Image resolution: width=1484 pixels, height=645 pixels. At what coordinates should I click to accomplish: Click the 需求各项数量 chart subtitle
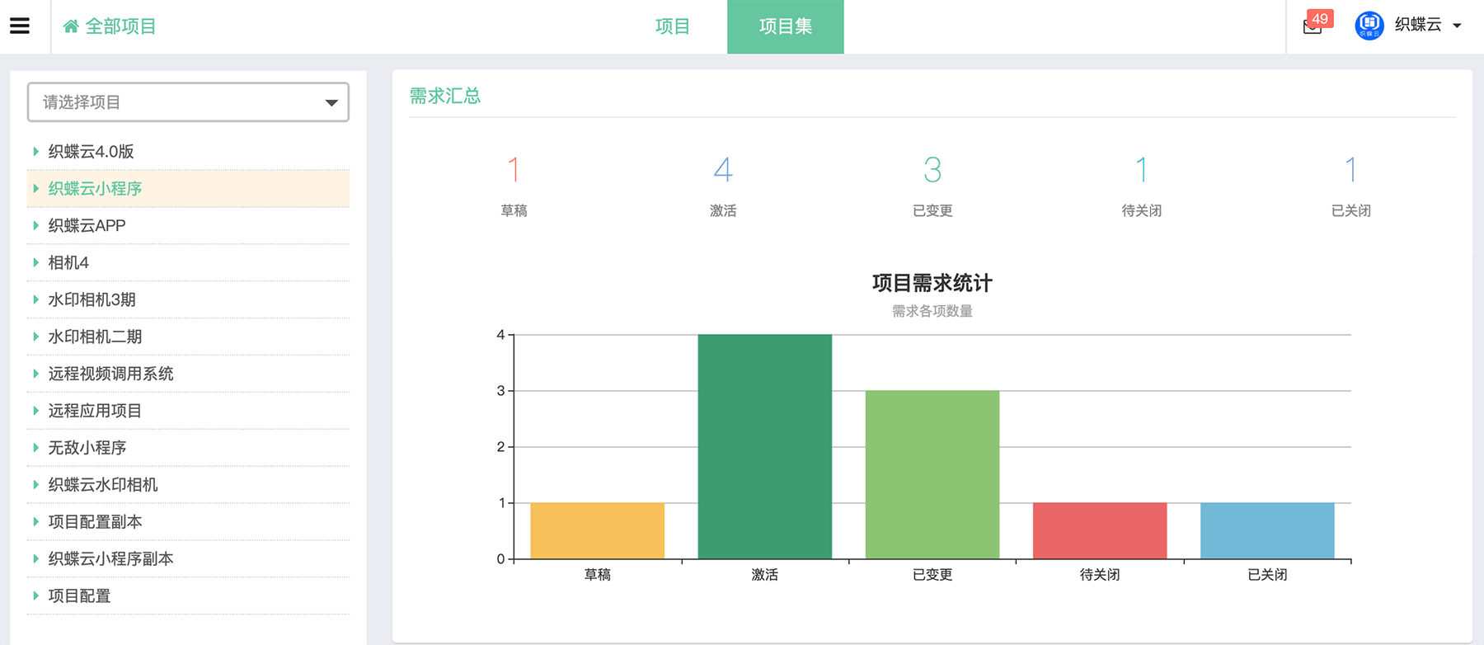[932, 311]
